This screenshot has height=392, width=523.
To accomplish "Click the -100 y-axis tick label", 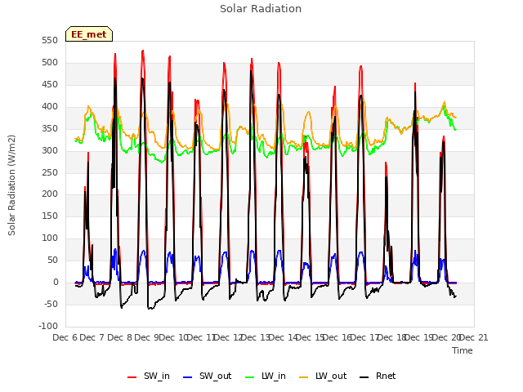I will point(48,326).
